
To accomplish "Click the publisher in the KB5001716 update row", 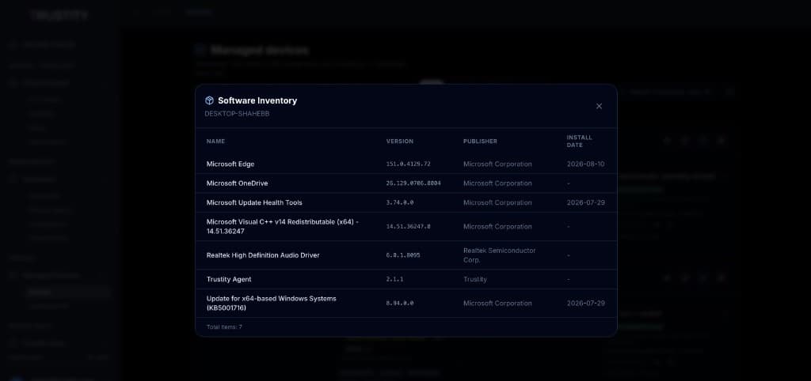I will (x=497, y=303).
